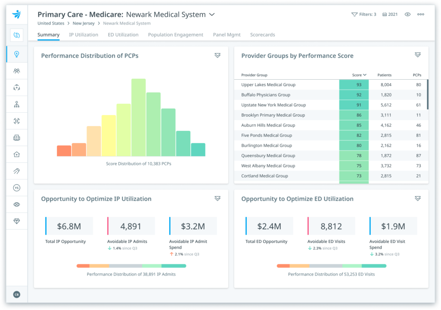
Task: Open filters showing Filters: 3
Action: point(365,14)
